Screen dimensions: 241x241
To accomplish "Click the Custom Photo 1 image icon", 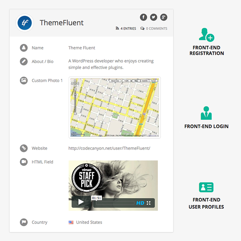I will point(24,80).
